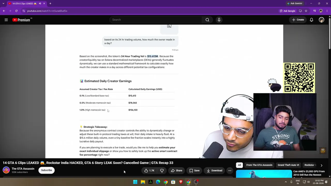The width and height of the screenshot is (331, 186).
Task: Reload the current browser page
Action: (16, 11)
